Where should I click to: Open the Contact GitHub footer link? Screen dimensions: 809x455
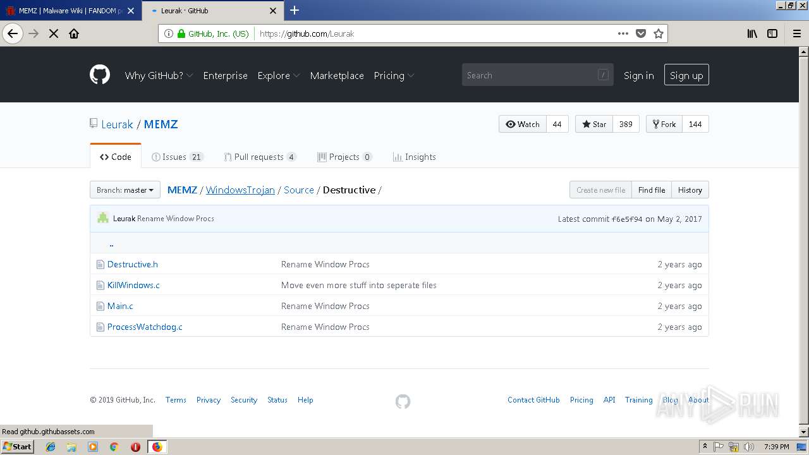click(x=533, y=400)
